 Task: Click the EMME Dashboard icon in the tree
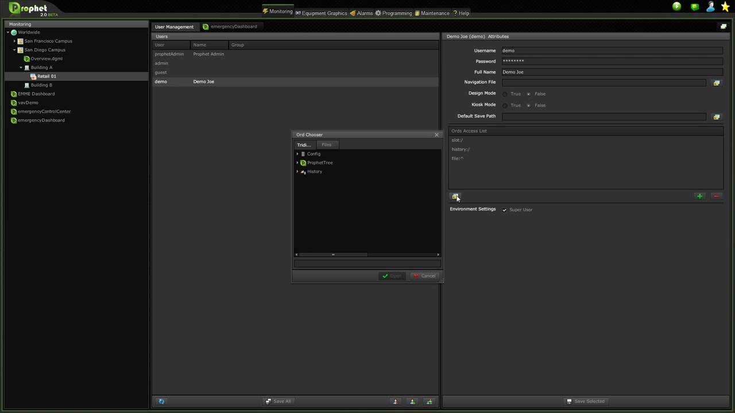pyautogui.click(x=14, y=94)
